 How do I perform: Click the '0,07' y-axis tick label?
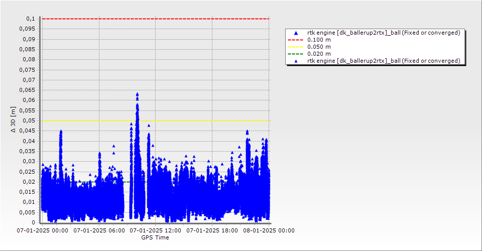(x=29, y=80)
